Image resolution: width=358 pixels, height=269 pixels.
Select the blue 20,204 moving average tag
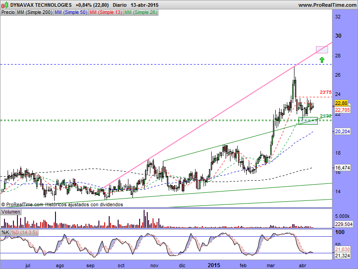[x=342, y=131]
